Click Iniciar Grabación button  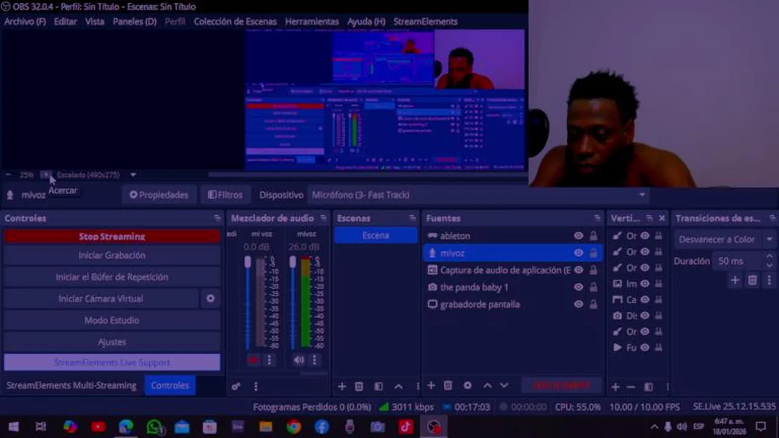(x=112, y=255)
